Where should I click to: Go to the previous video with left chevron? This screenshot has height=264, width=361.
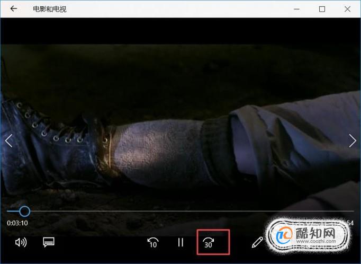[x=8, y=140]
